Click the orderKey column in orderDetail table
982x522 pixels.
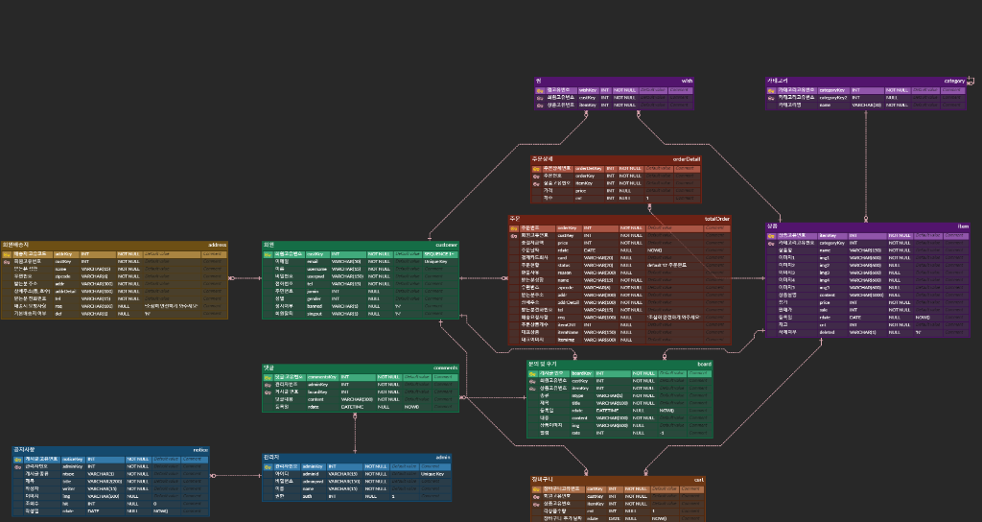coord(584,177)
